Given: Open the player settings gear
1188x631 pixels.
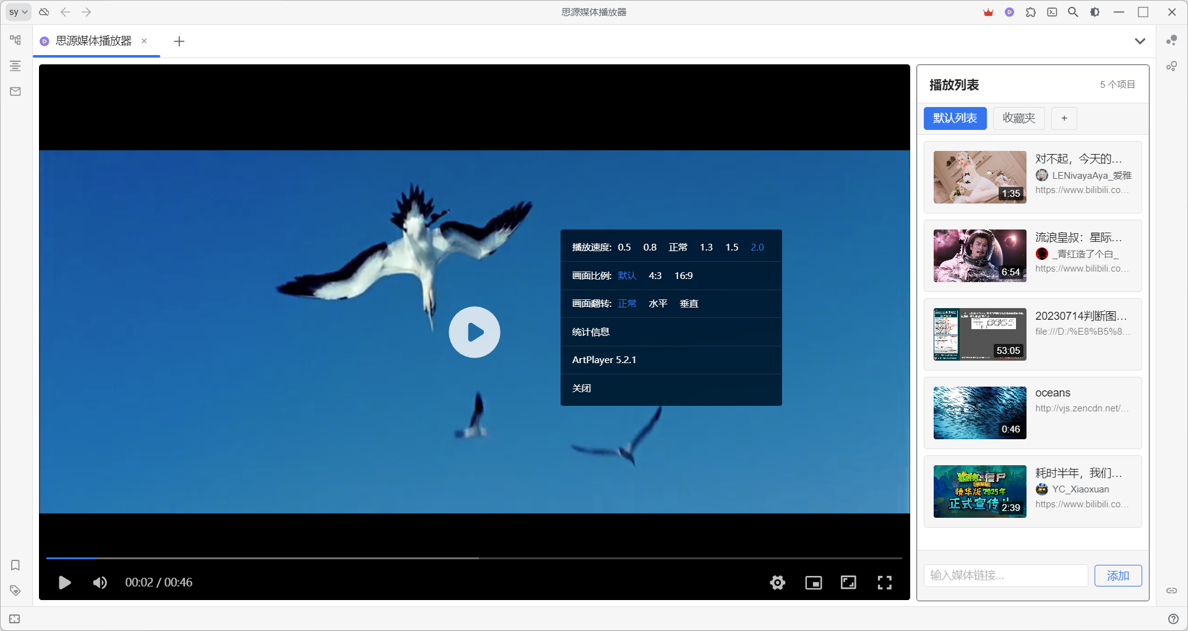Looking at the screenshot, I should click(x=777, y=582).
